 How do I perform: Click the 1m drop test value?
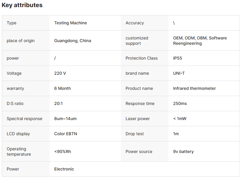pos(176,134)
